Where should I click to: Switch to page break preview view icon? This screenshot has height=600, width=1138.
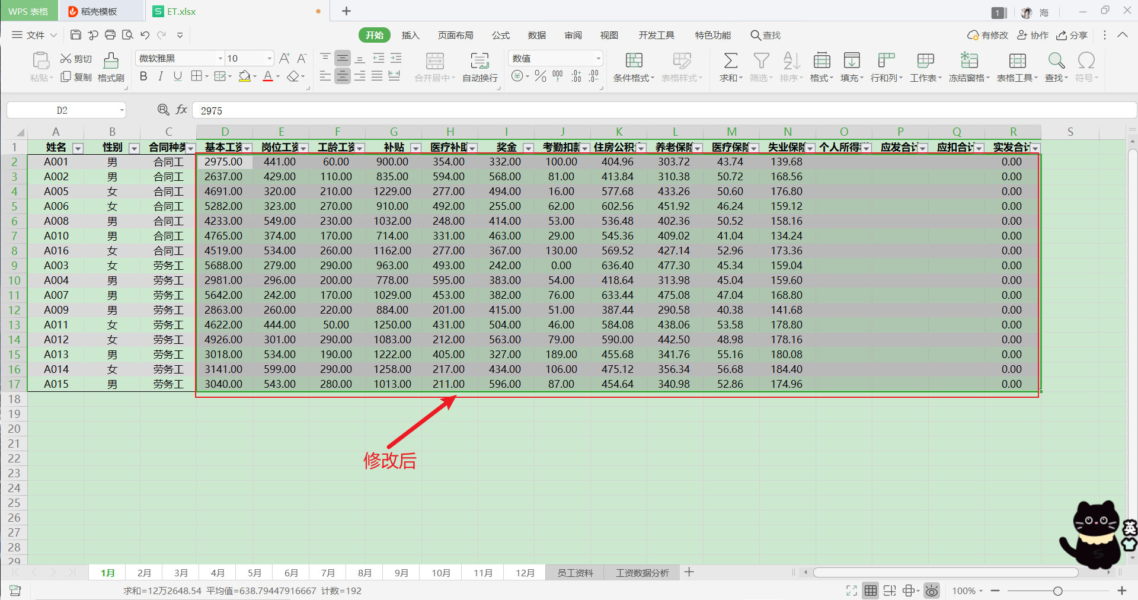point(889,591)
